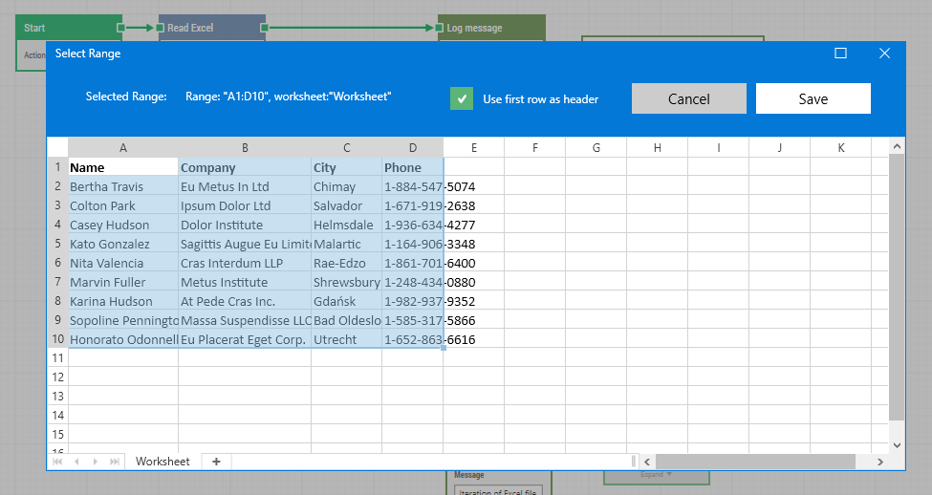Select the Utrecht city cell
Viewport: 932px width, 495px height.
347,339
